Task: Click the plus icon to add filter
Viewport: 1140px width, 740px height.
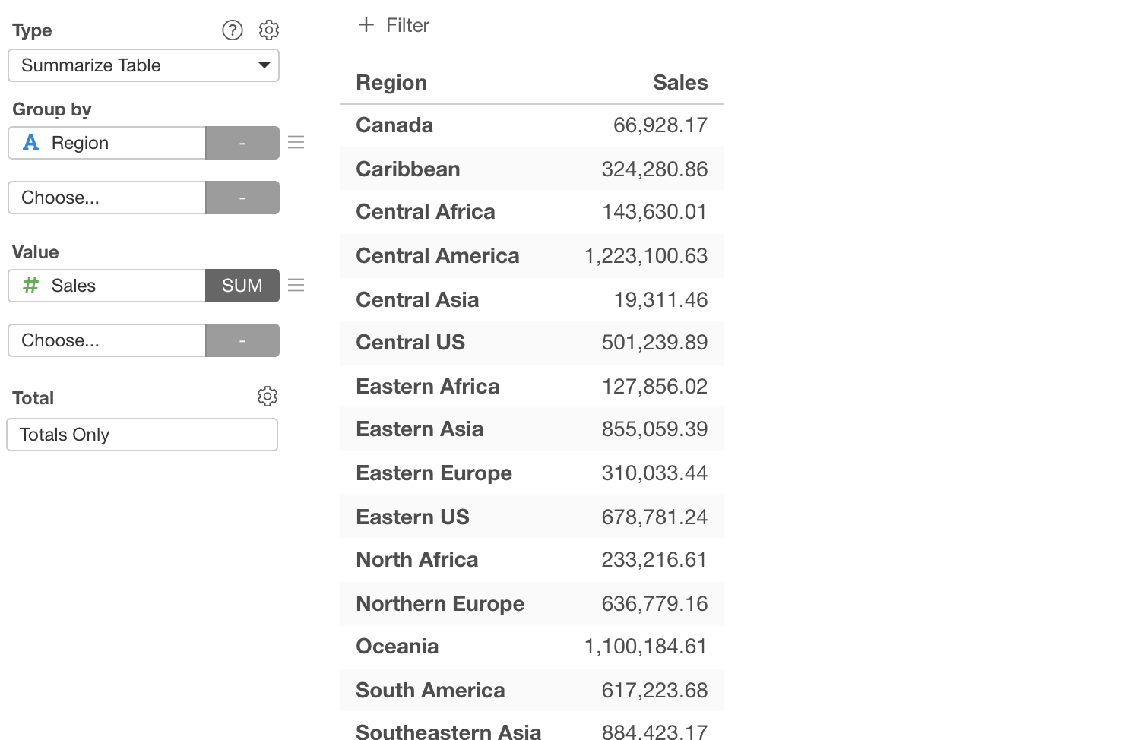Action: coord(366,25)
